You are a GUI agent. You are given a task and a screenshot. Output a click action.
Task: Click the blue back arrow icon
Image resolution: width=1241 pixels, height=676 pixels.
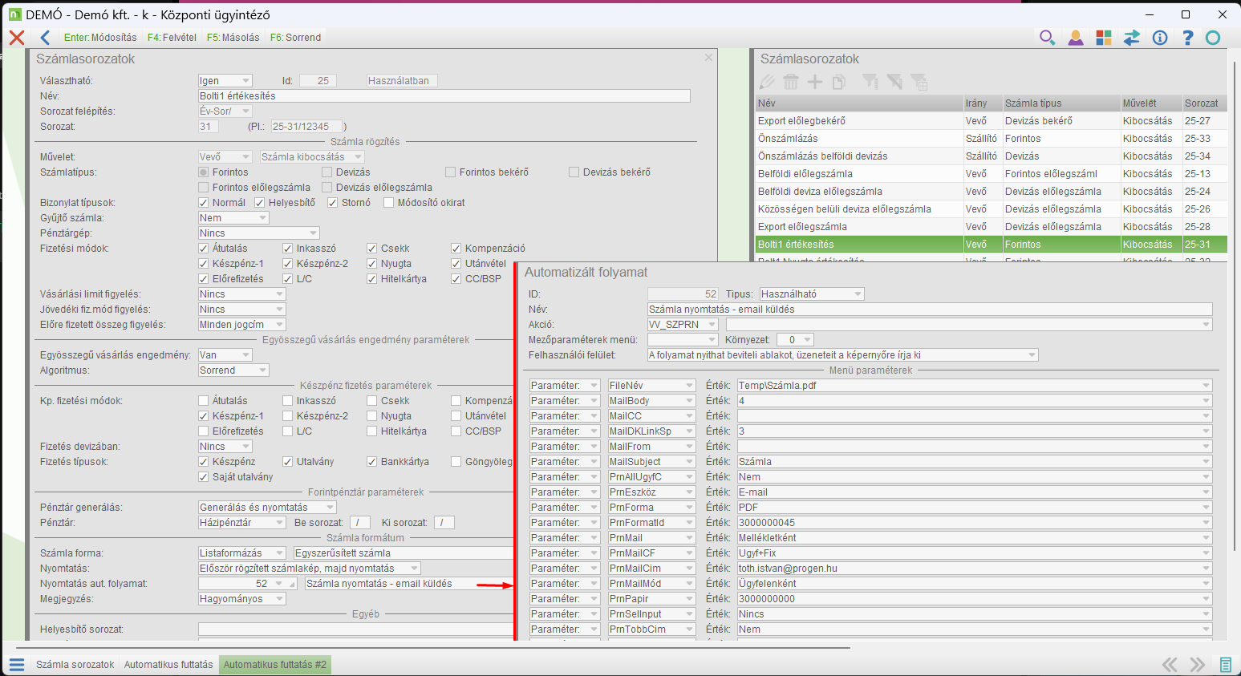click(x=45, y=38)
